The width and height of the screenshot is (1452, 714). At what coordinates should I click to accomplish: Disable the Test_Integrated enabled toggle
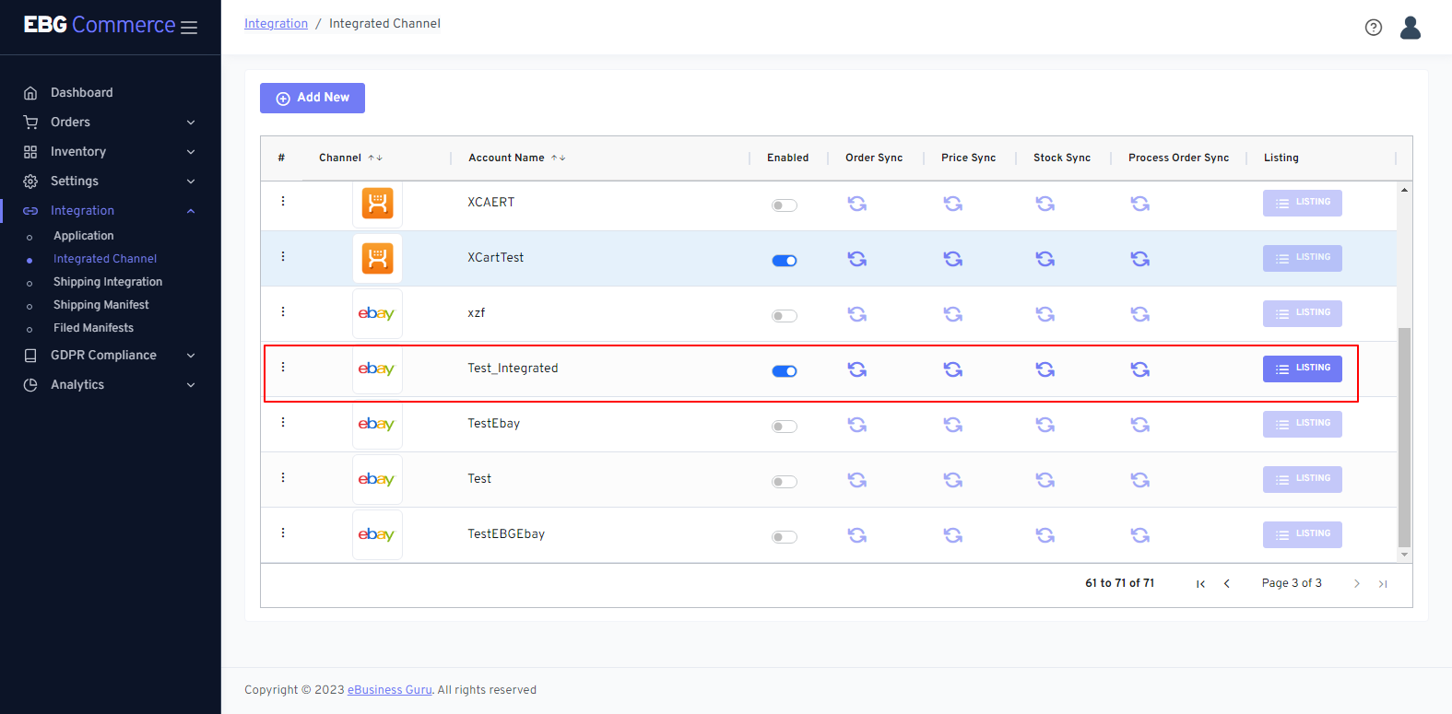point(785,371)
